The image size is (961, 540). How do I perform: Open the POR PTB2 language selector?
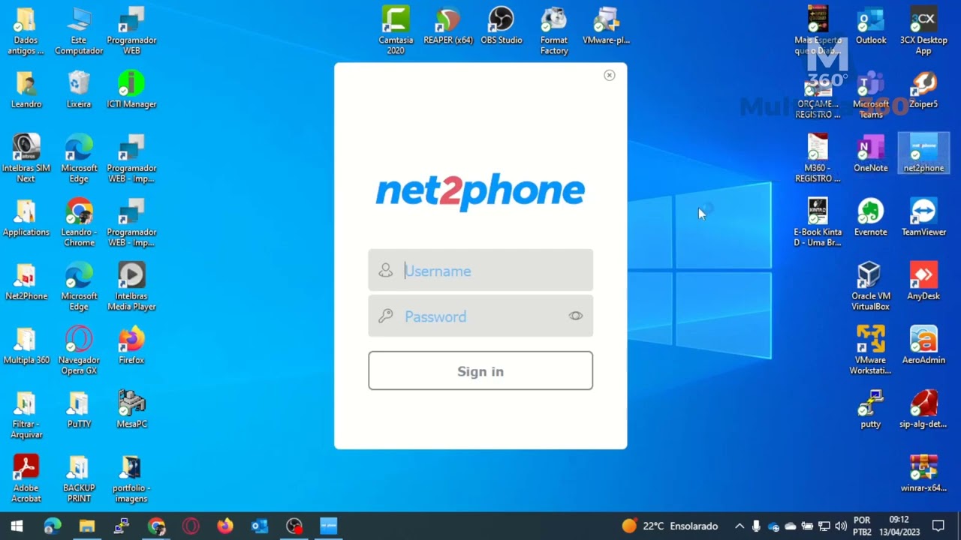[862, 526]
